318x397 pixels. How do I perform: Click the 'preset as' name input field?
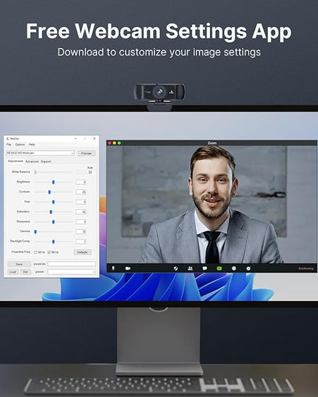[72, 264]
